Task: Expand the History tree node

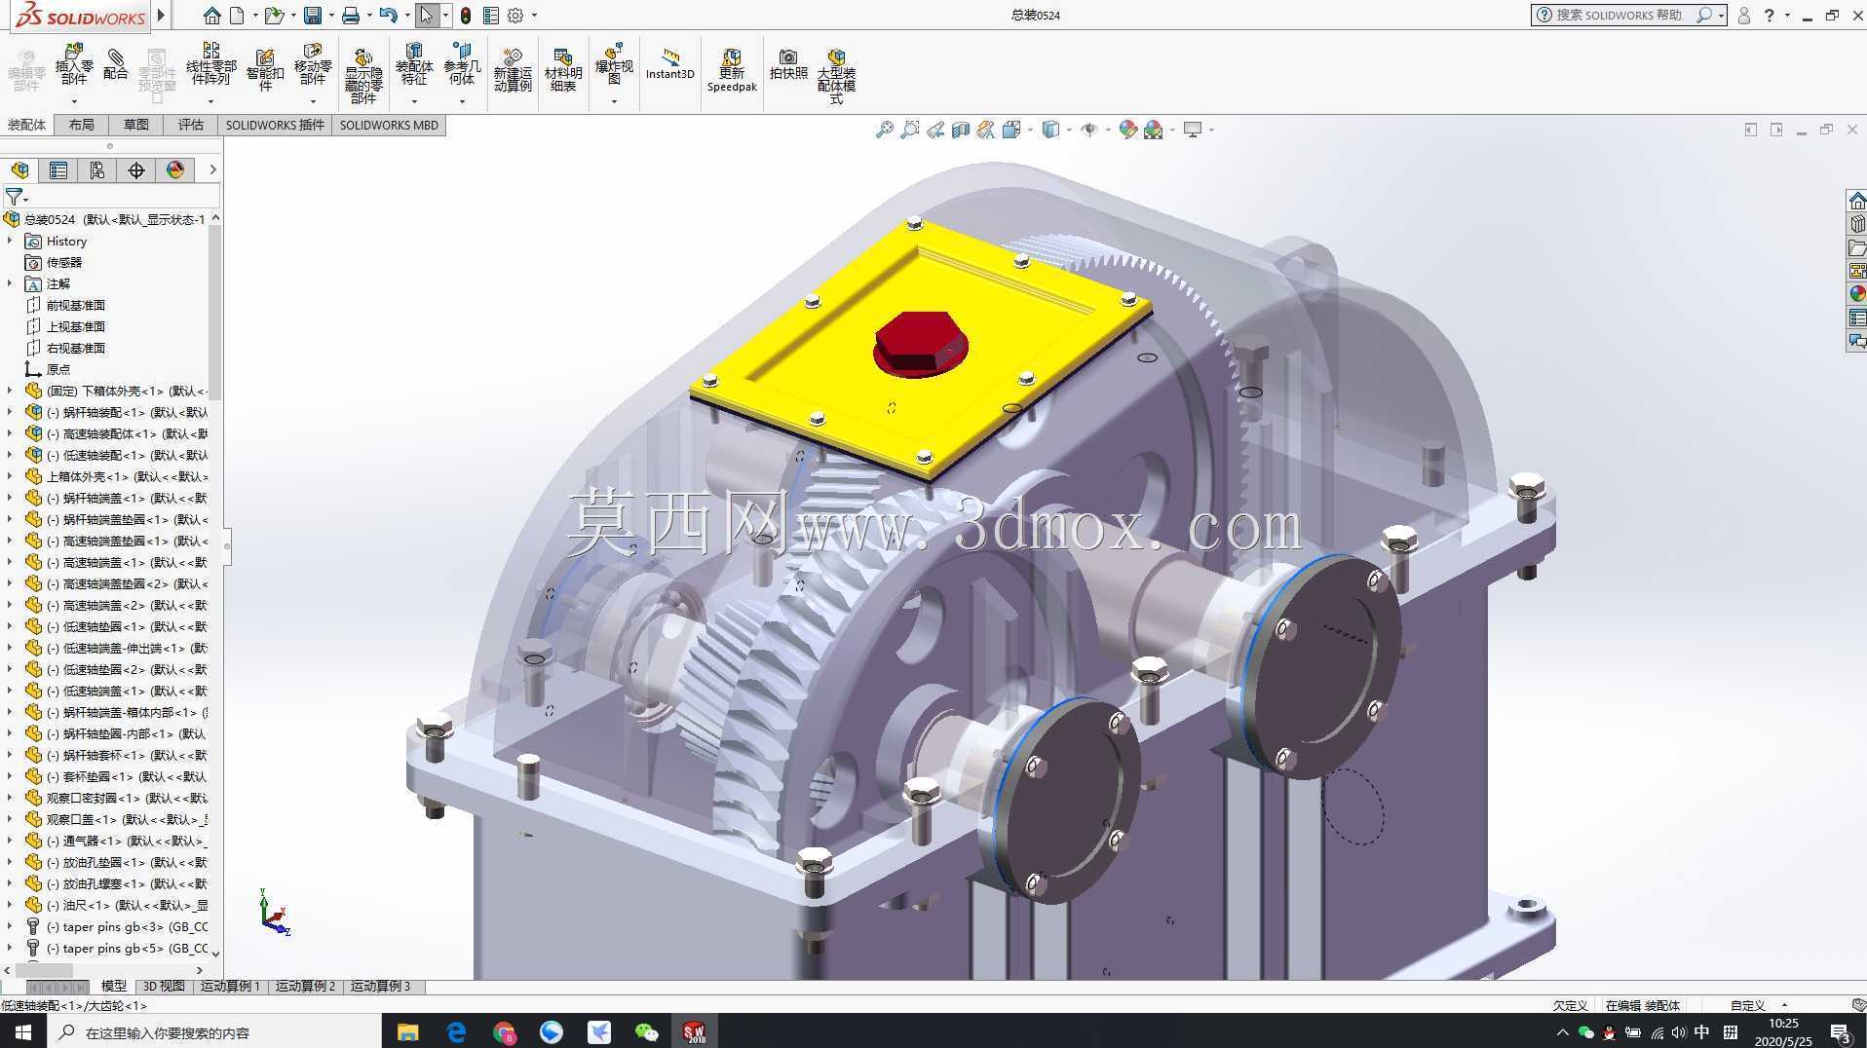Action: [10, 241]
